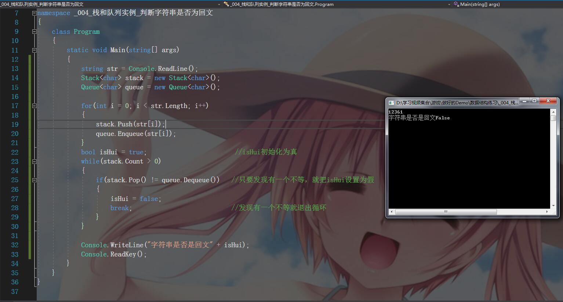Screen dimensions: 563x302
Task: Click 'isHui = false;' on line 27
Action: (136, 199)
